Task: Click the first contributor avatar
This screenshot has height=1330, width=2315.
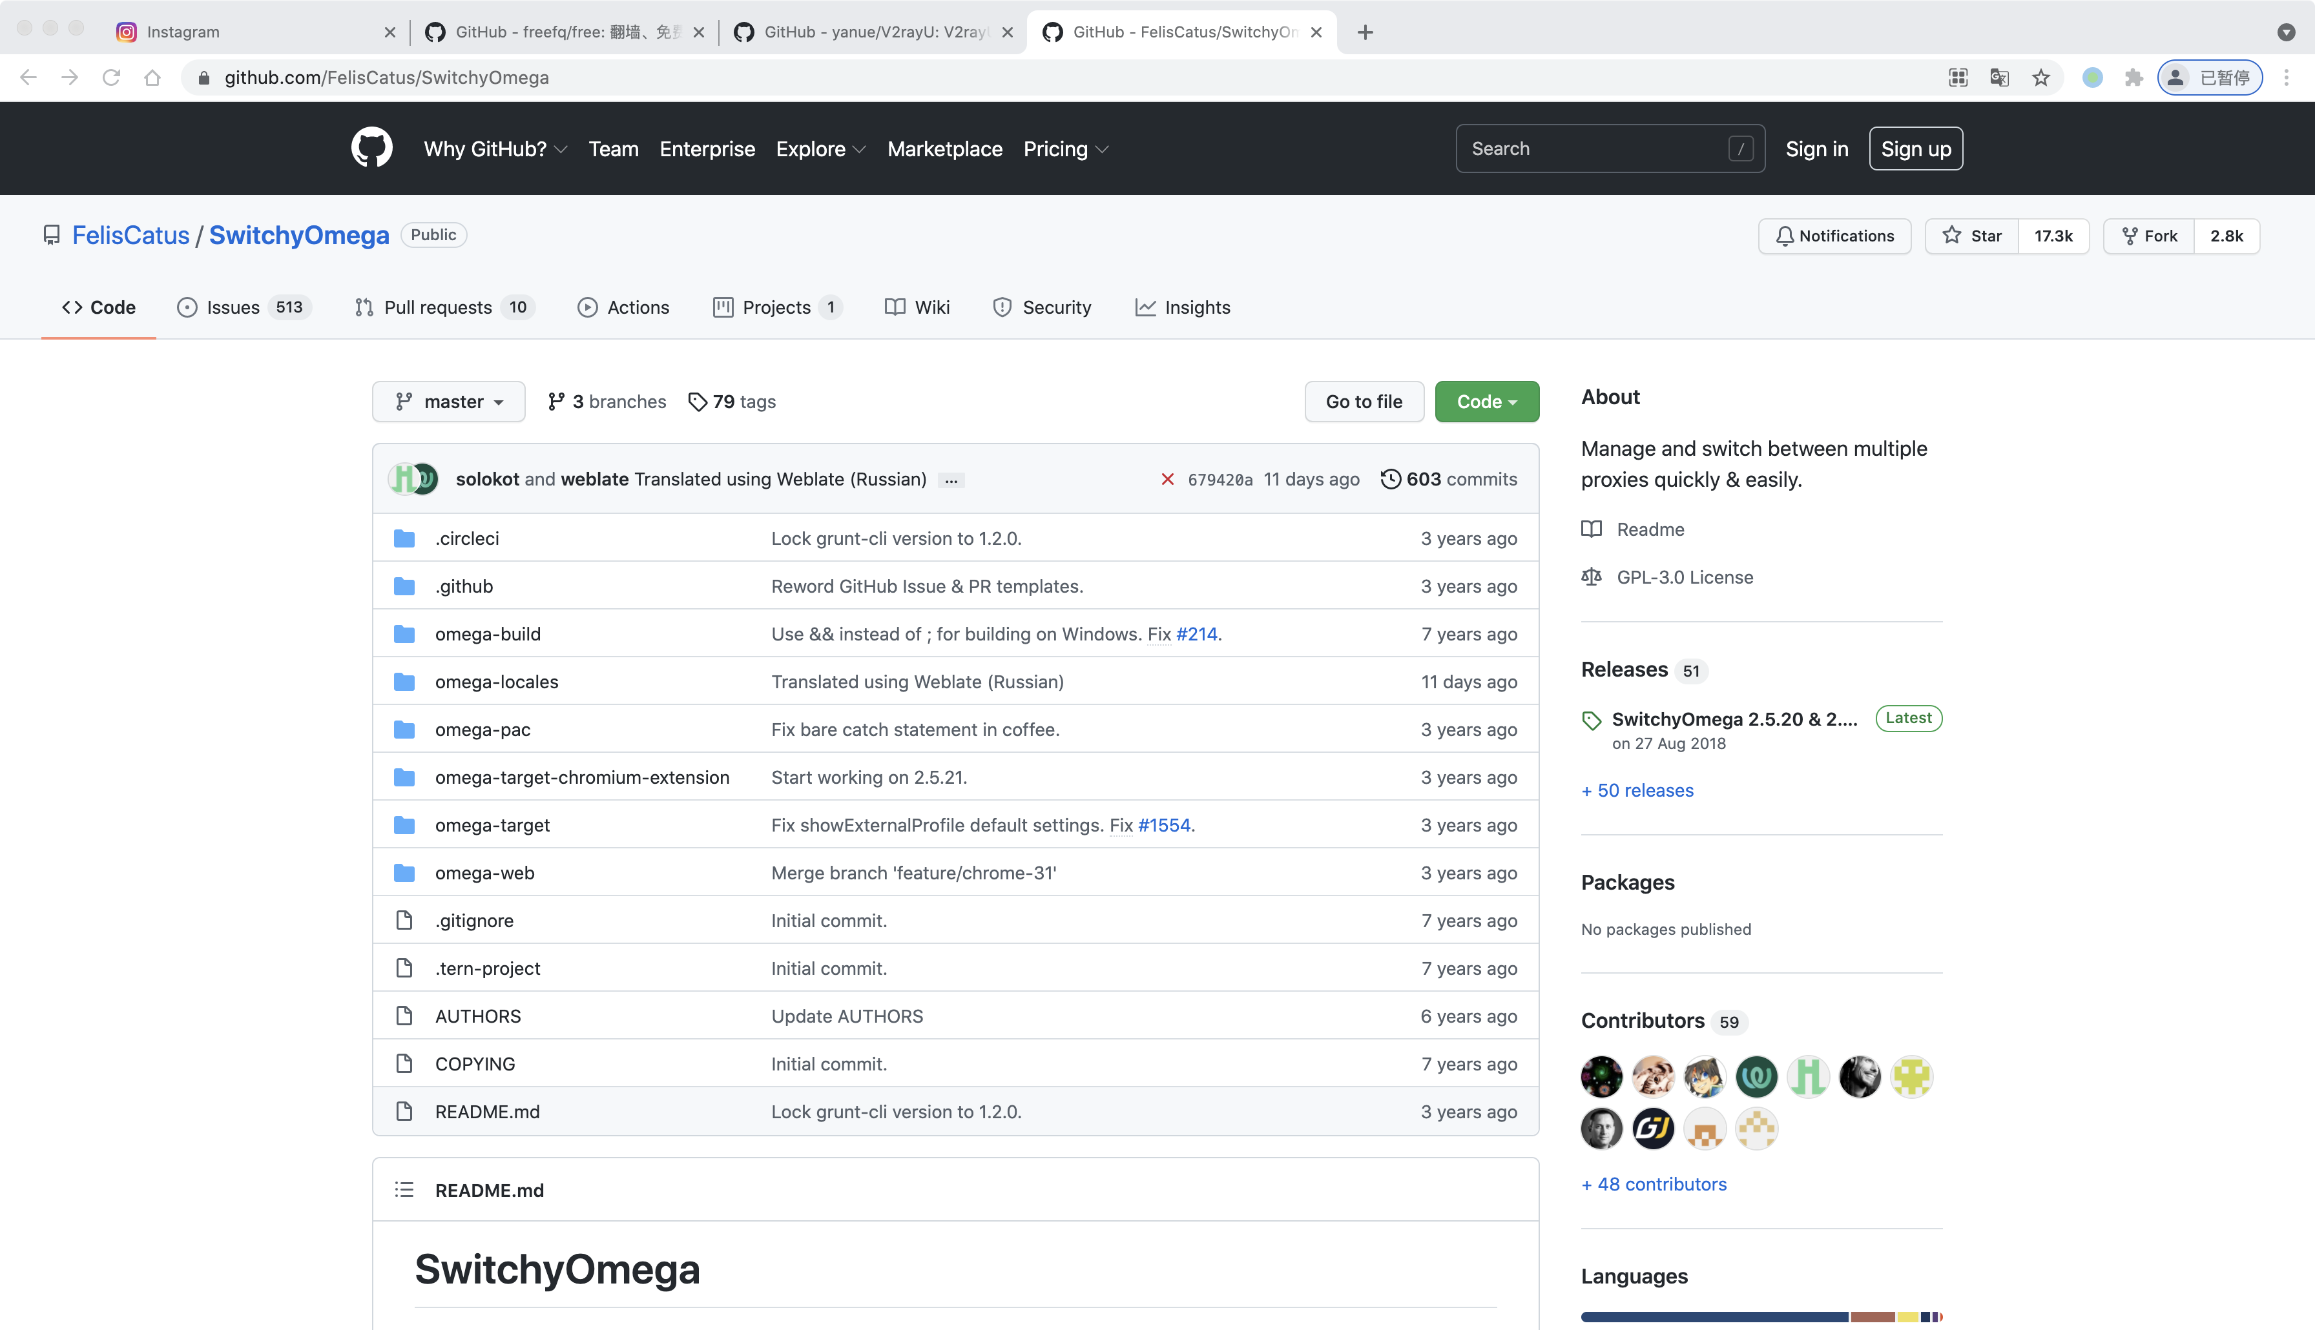Action: [x=1601, y=1076]
